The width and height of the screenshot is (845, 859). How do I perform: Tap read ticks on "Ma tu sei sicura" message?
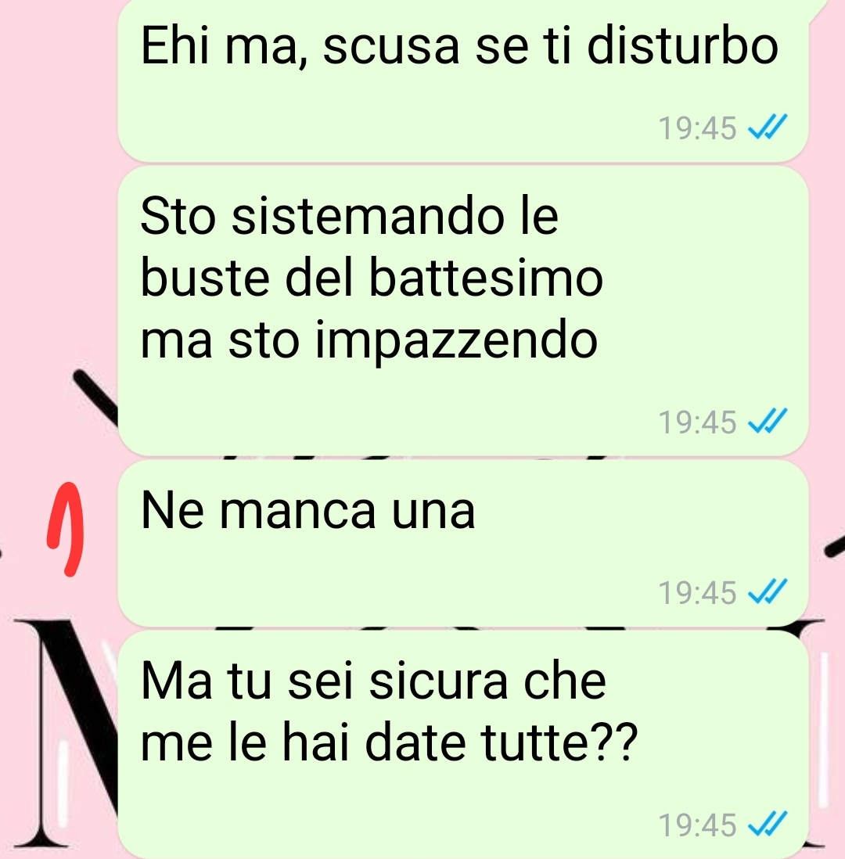click(768, 825)
